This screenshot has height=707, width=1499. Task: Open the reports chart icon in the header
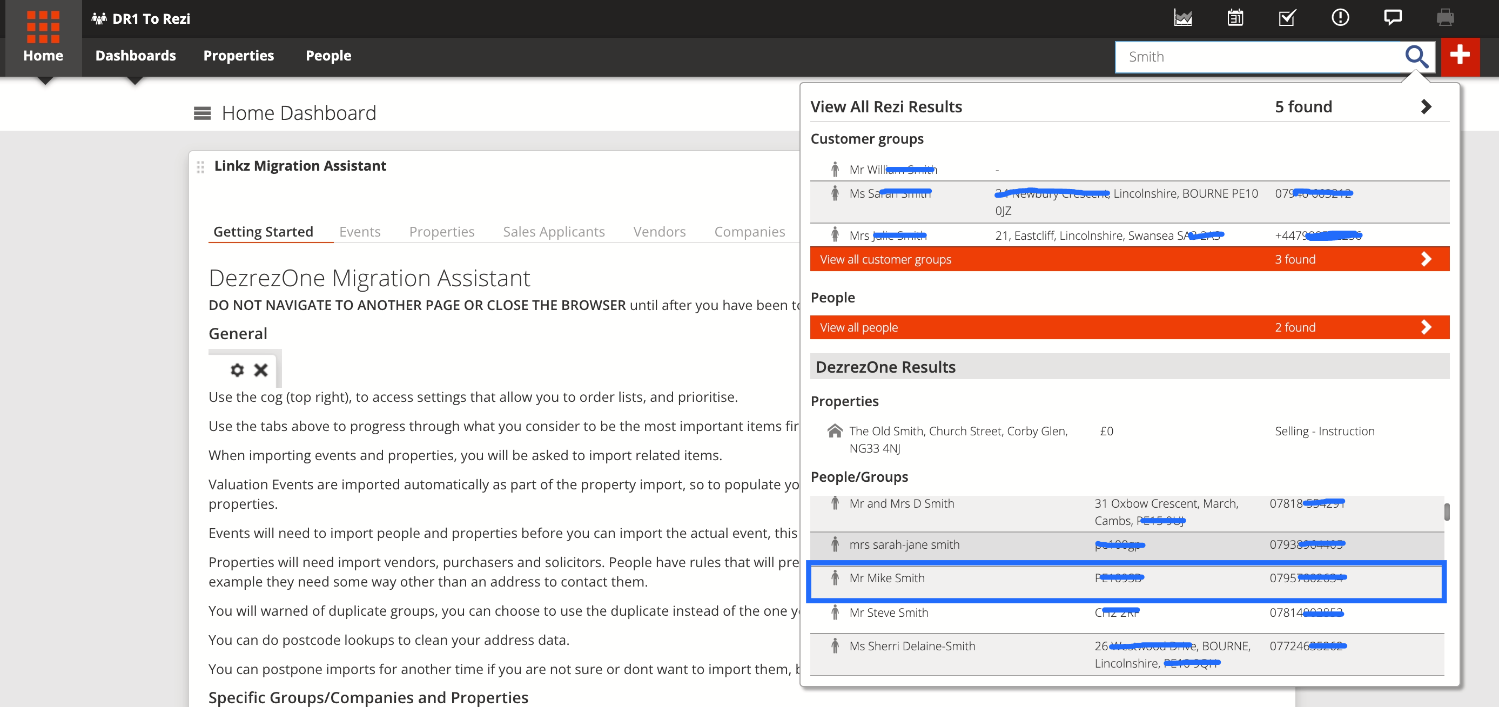tap(1183, 18)
